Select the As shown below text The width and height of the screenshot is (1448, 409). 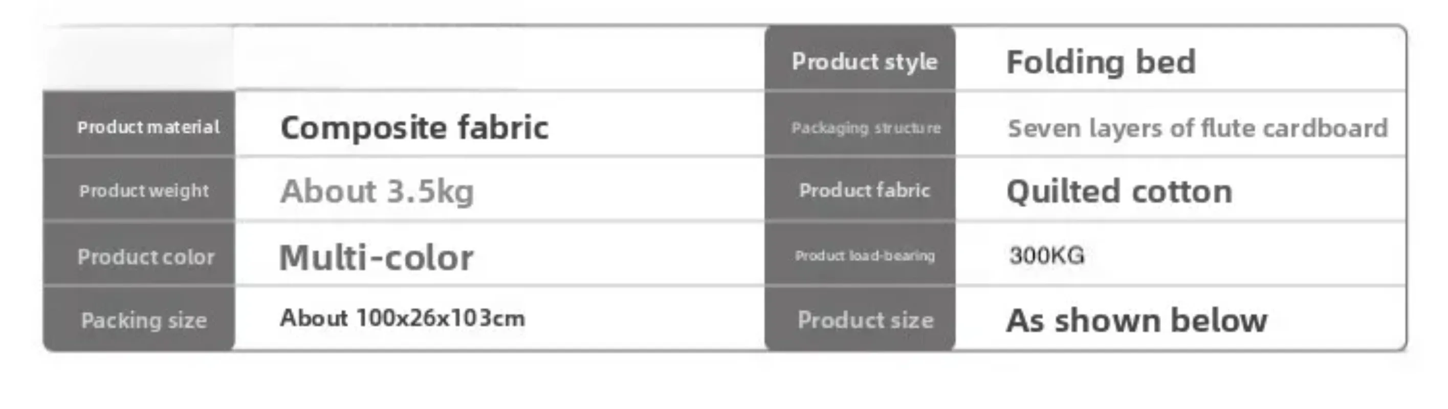(1136, 321)
